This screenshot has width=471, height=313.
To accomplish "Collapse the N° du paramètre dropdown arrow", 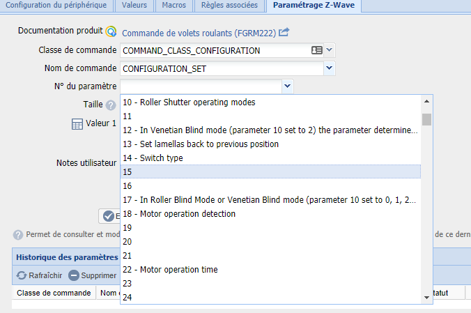I will click(288, 86).
